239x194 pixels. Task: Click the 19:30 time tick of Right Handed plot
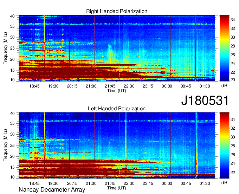click(x=53, y=86)
